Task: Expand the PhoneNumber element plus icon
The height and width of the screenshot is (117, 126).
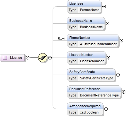Action: (121, 41)
